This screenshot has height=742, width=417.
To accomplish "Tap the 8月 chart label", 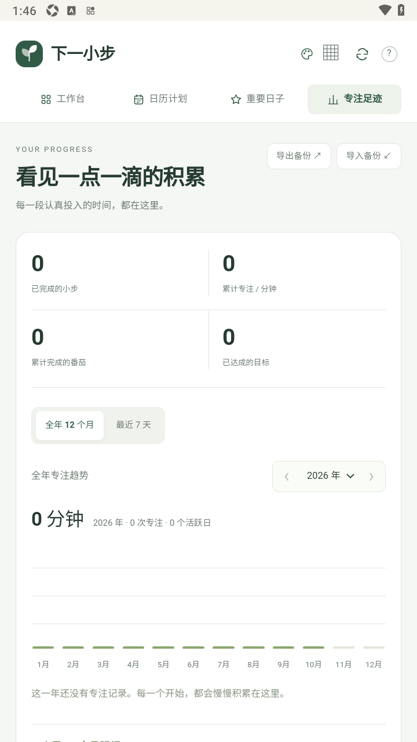I will tap(253, 664).
